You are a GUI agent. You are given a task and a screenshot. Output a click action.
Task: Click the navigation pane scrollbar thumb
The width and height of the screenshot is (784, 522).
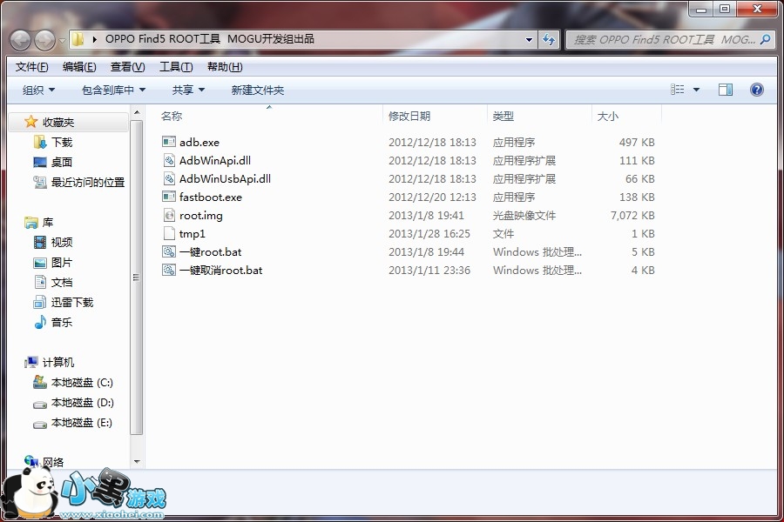[x=137, y=278]
